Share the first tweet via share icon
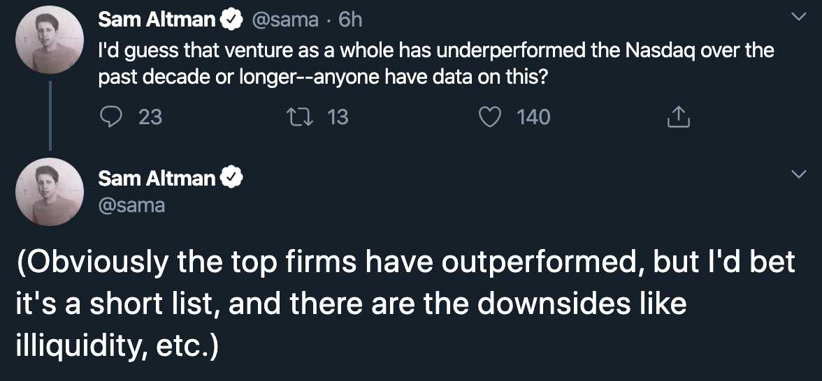Screen dimensions: 822x381 678,117
